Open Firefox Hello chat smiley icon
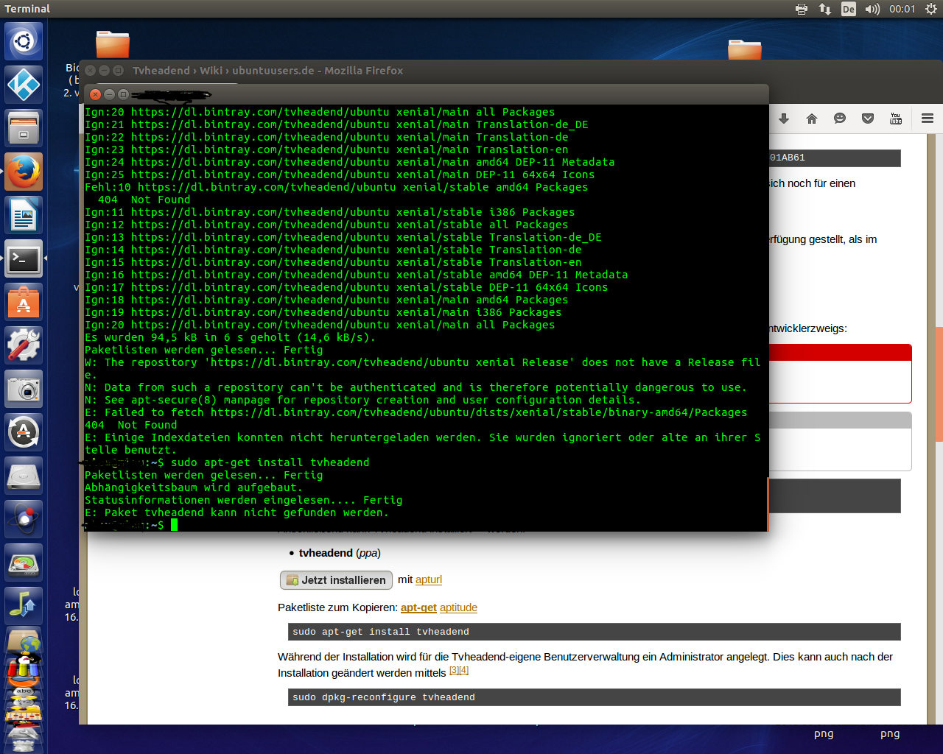Image resolution: width=943 pixels, height=754 pixels. coord(840,119)
